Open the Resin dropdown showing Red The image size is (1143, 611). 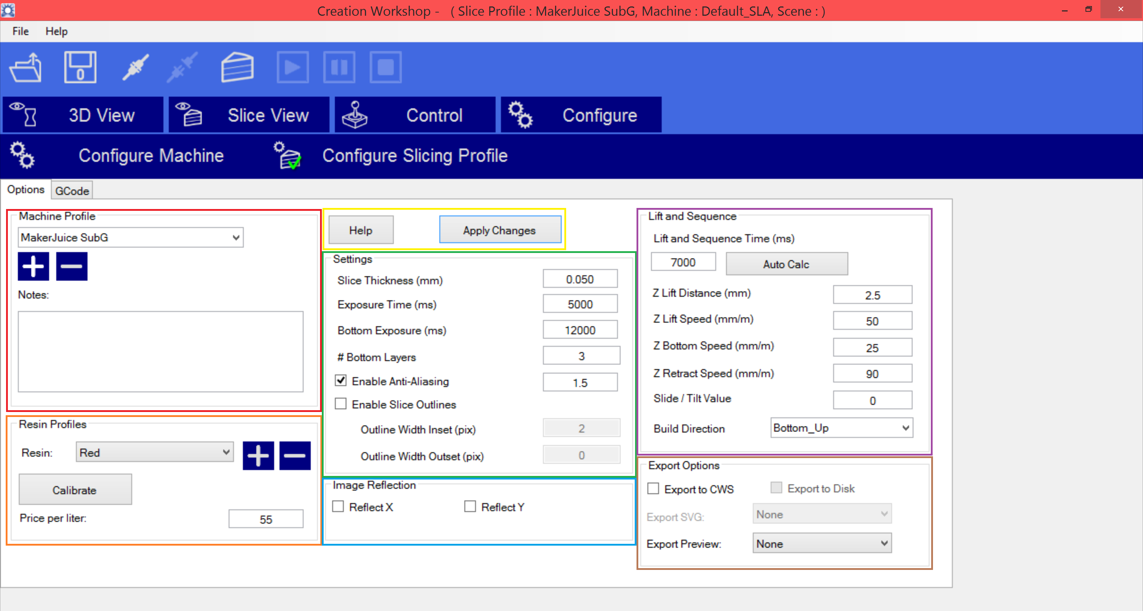(154, 452)
